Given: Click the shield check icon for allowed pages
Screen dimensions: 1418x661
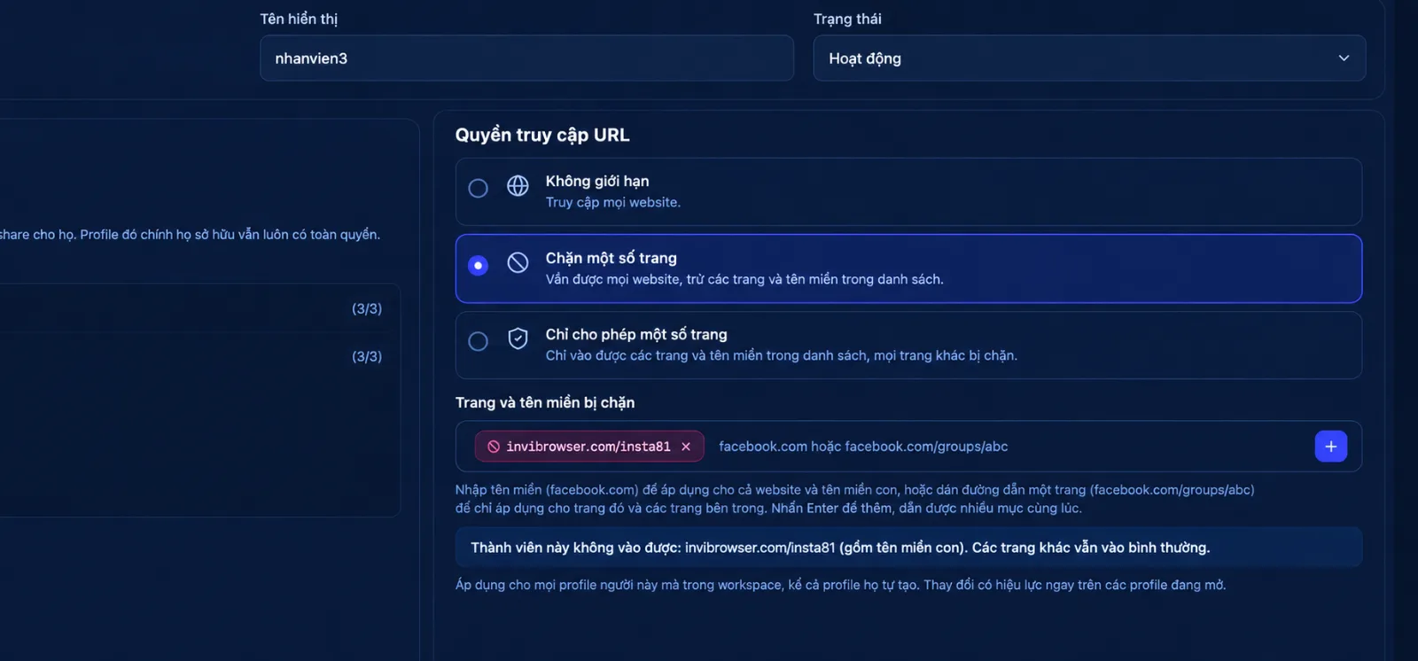Looking at the screenshot, I should click(518, 338).
